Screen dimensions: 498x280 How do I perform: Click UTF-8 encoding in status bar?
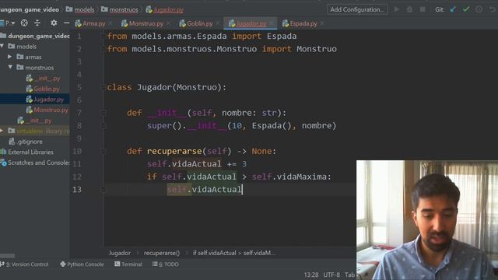331,275
